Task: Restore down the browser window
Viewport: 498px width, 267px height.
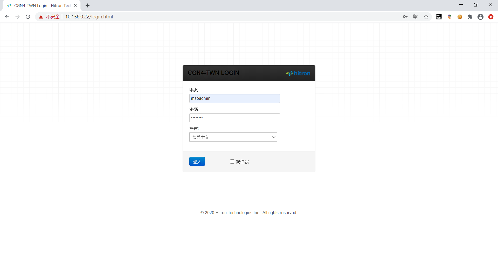Action: (475, 5)
